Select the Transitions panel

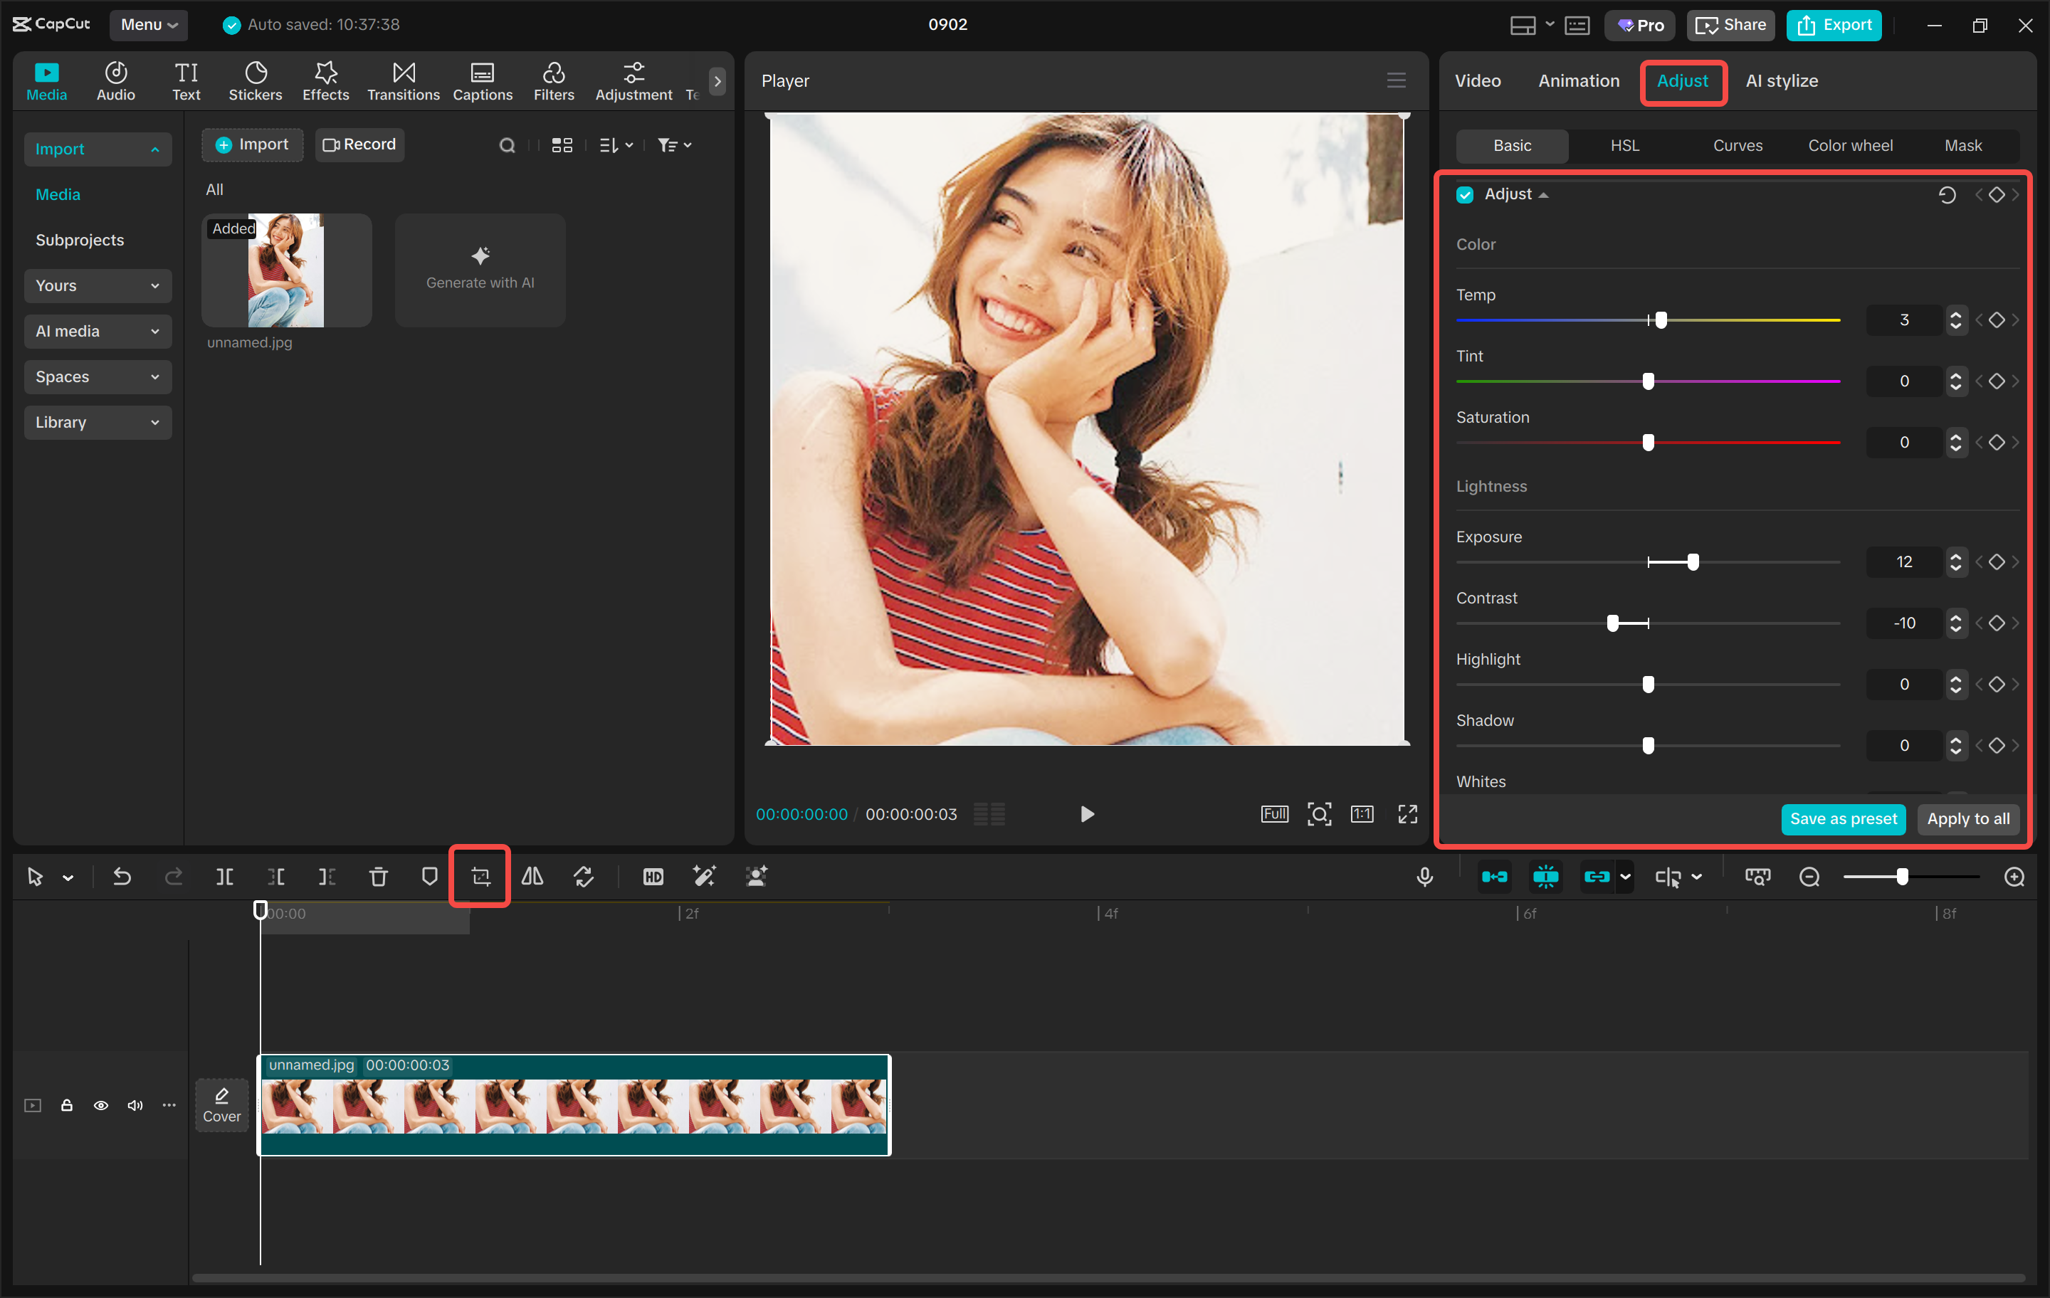pyautogui.click(x=403, y=81)
